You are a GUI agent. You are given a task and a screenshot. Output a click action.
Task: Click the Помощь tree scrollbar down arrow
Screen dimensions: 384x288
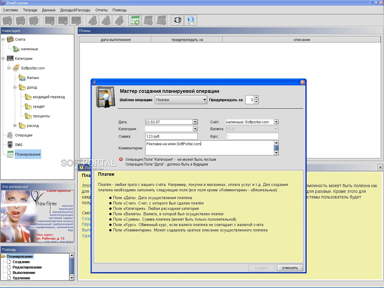coord(72,278)
